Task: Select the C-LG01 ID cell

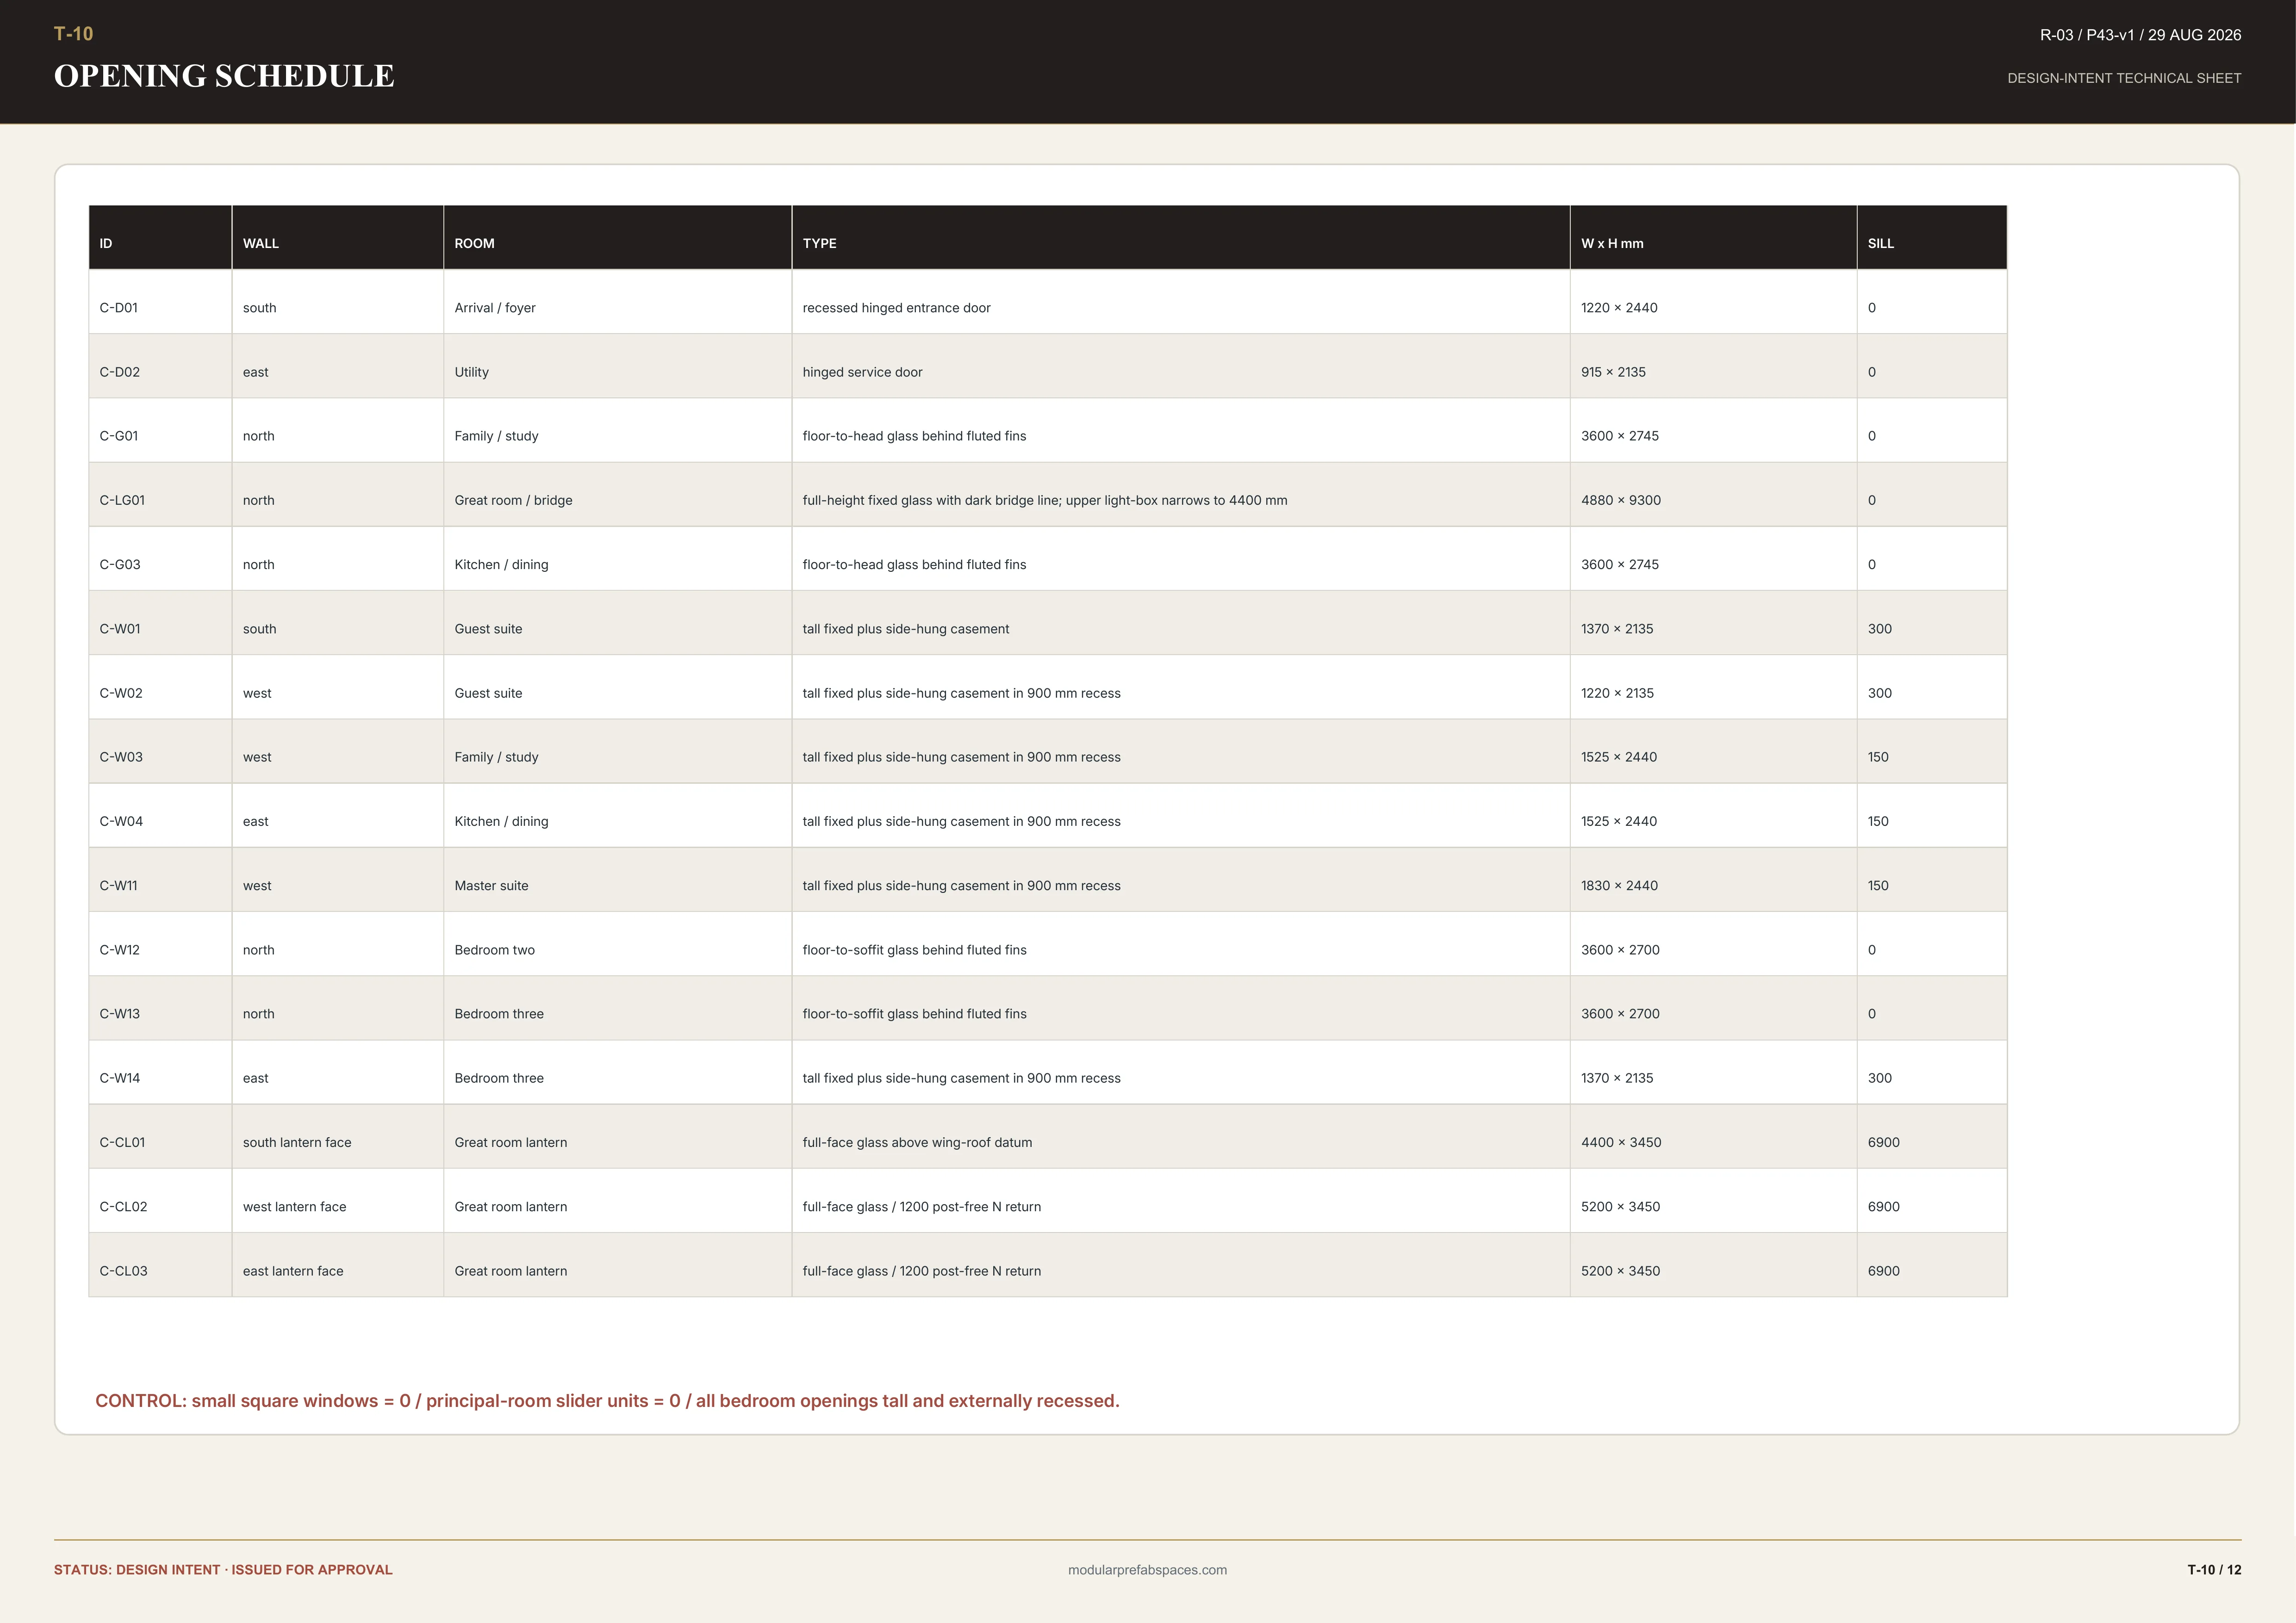Action: point(160,495)
